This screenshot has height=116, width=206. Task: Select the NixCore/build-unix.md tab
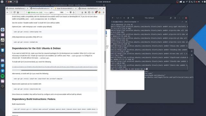point(41,8)
